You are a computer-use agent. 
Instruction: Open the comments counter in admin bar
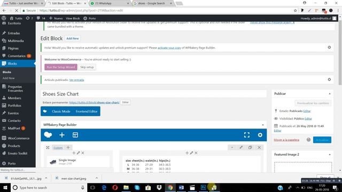tap(41, 18)
